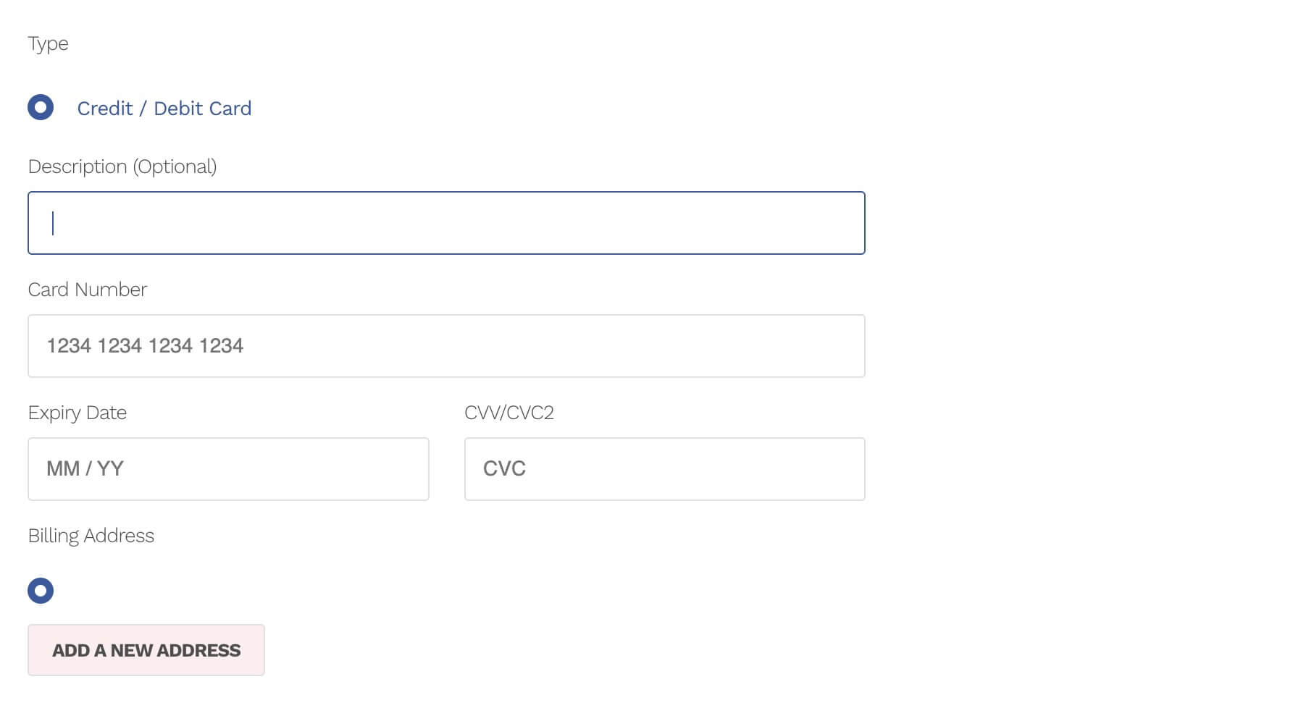Select the Credit / Debit Card radio button
Viewport: 1314px width, 721px height.
click(x=41, y=108)
